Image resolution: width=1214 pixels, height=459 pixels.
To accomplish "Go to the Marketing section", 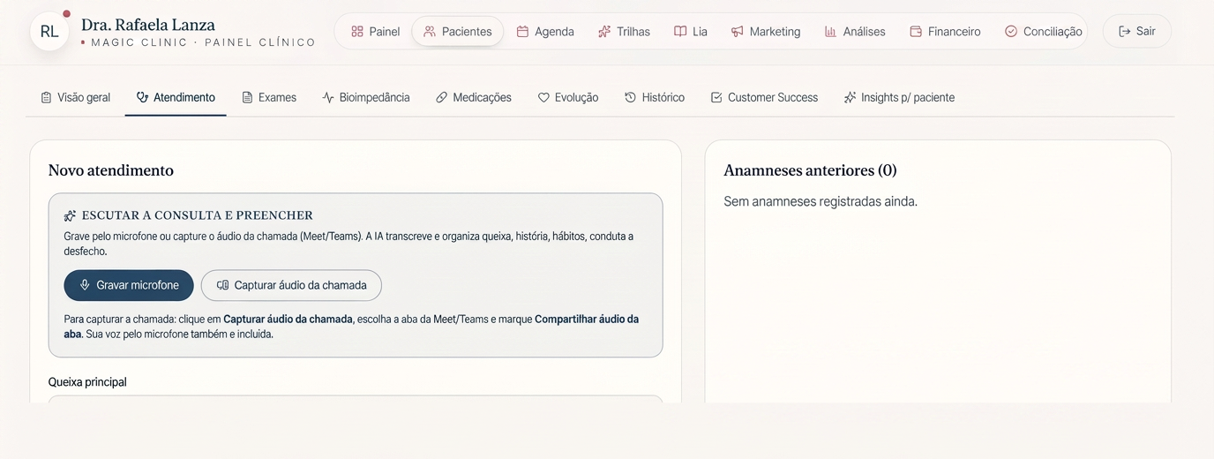I will pos(765,32).
